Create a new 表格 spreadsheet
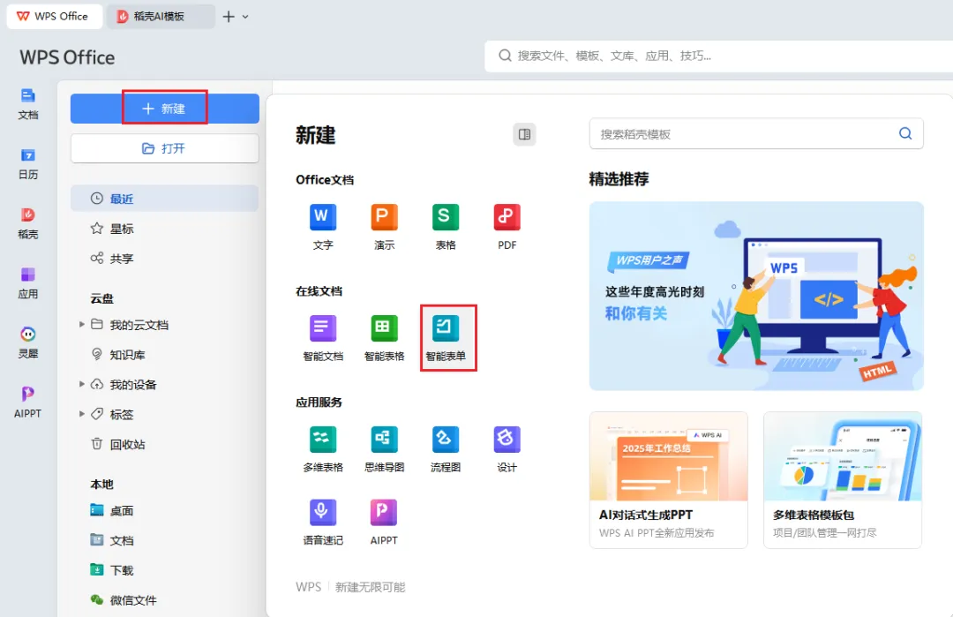 pos(446,227)
